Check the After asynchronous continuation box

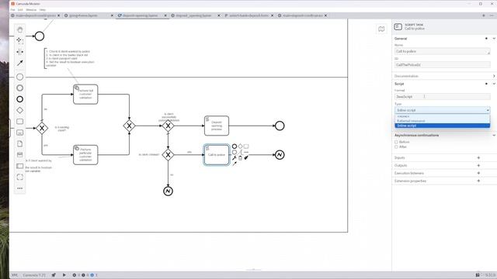coord(396,146)
